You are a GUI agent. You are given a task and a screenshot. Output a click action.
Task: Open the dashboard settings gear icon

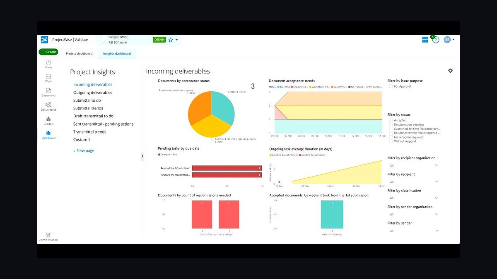[x=450, y=71]
